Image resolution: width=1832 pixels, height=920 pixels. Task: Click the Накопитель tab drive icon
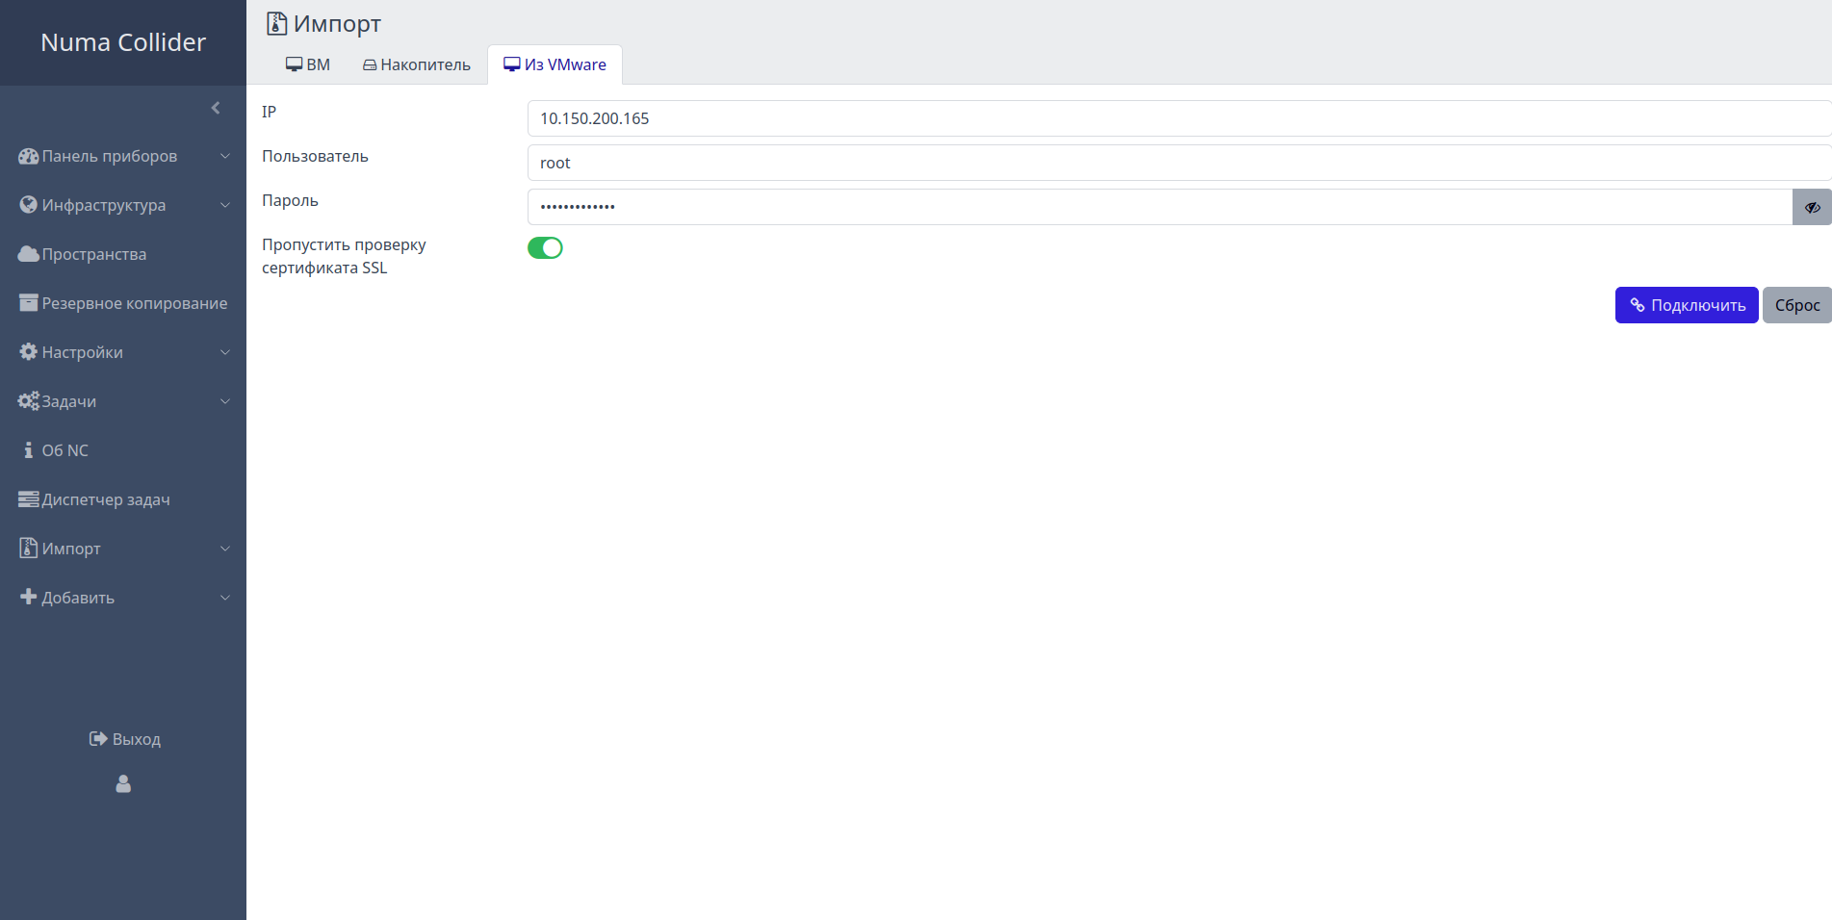tap(370, 65)
